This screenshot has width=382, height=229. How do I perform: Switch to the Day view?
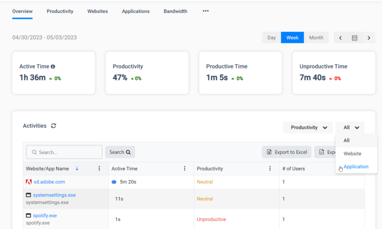coord(272,38)
